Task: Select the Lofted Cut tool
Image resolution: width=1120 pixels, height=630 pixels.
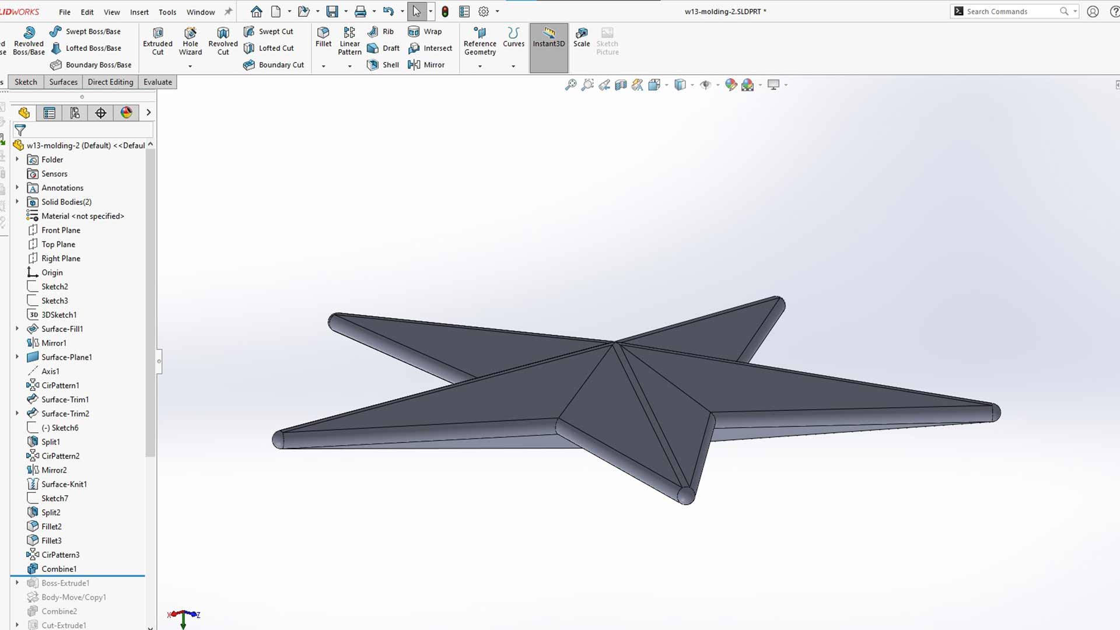Action: [x=268, y=48]
